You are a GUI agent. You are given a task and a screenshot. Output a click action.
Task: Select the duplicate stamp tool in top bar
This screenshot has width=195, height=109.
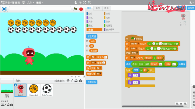click(76, 2)
